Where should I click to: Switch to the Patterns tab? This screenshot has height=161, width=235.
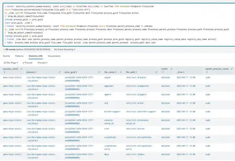19,56
